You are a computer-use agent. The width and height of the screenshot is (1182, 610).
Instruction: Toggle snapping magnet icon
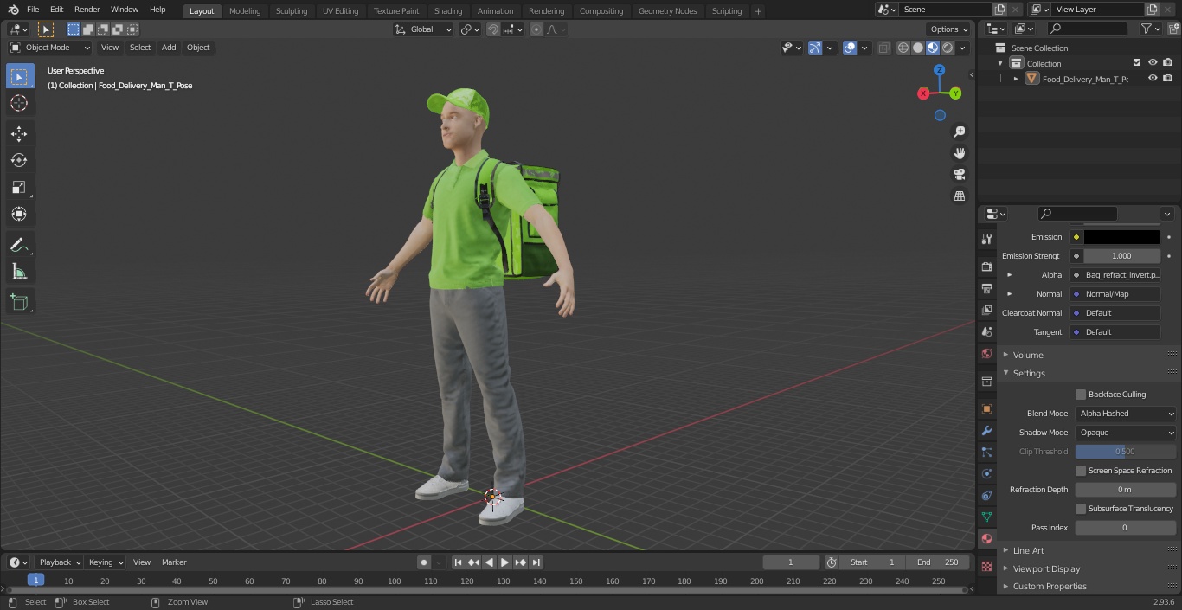pos(492,29)
